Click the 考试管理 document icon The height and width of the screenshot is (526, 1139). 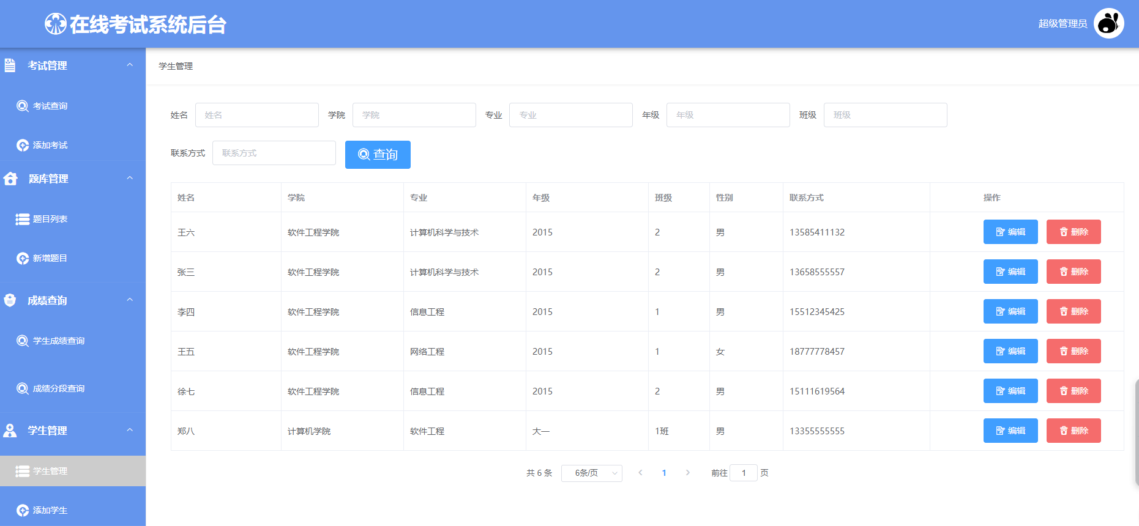pyautogui.click(x=10, y=65)
